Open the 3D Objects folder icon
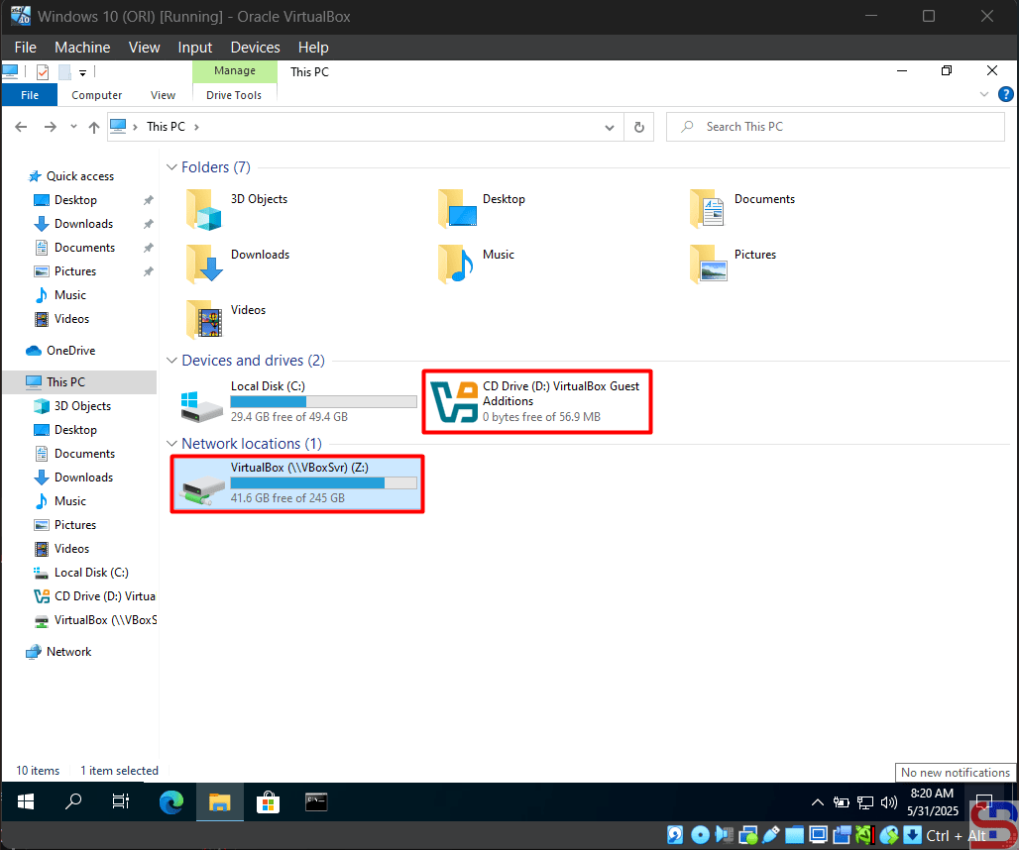 point(206,208)
